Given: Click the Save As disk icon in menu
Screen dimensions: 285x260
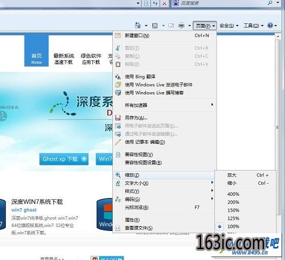Looking at the screenshot, I should click(118, 118).
